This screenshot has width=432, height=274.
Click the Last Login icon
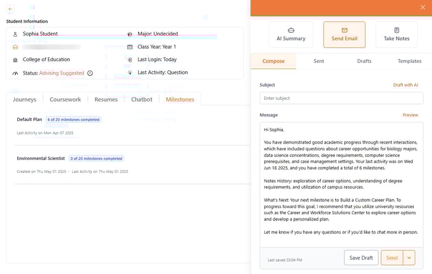[x=130, y=60]
